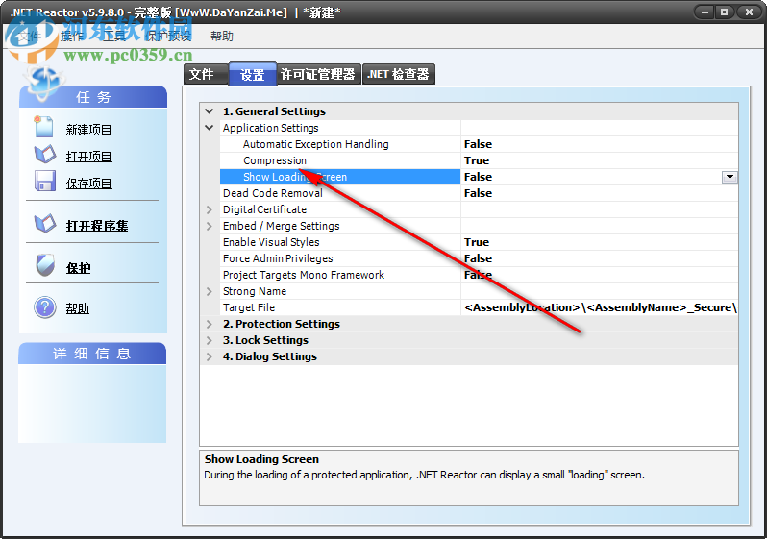This screenshot has height=539, width=767.
Task: Collapse the Application Settings group
Action: click(x=210, y=128)
